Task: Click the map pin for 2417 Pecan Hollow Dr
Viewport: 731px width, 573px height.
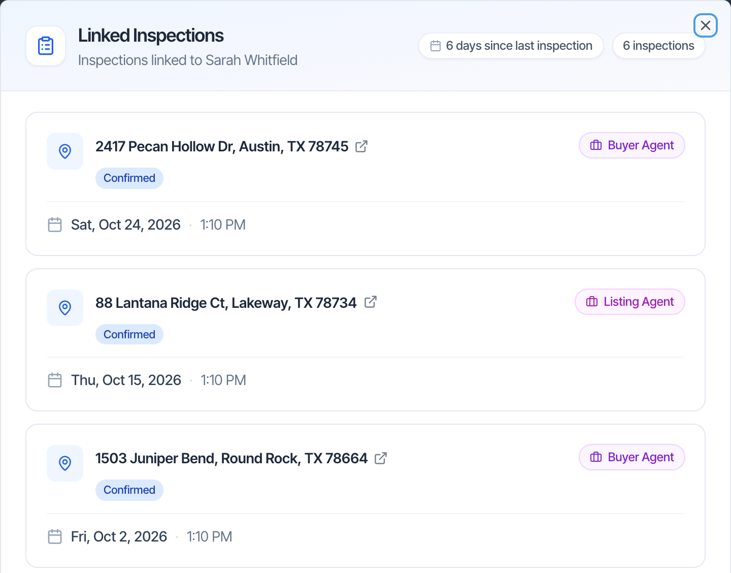Action: point(65,151)
